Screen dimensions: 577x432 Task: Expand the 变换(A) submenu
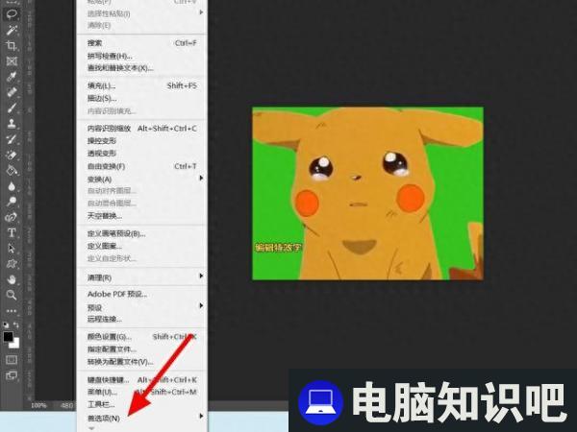point(201,179)
